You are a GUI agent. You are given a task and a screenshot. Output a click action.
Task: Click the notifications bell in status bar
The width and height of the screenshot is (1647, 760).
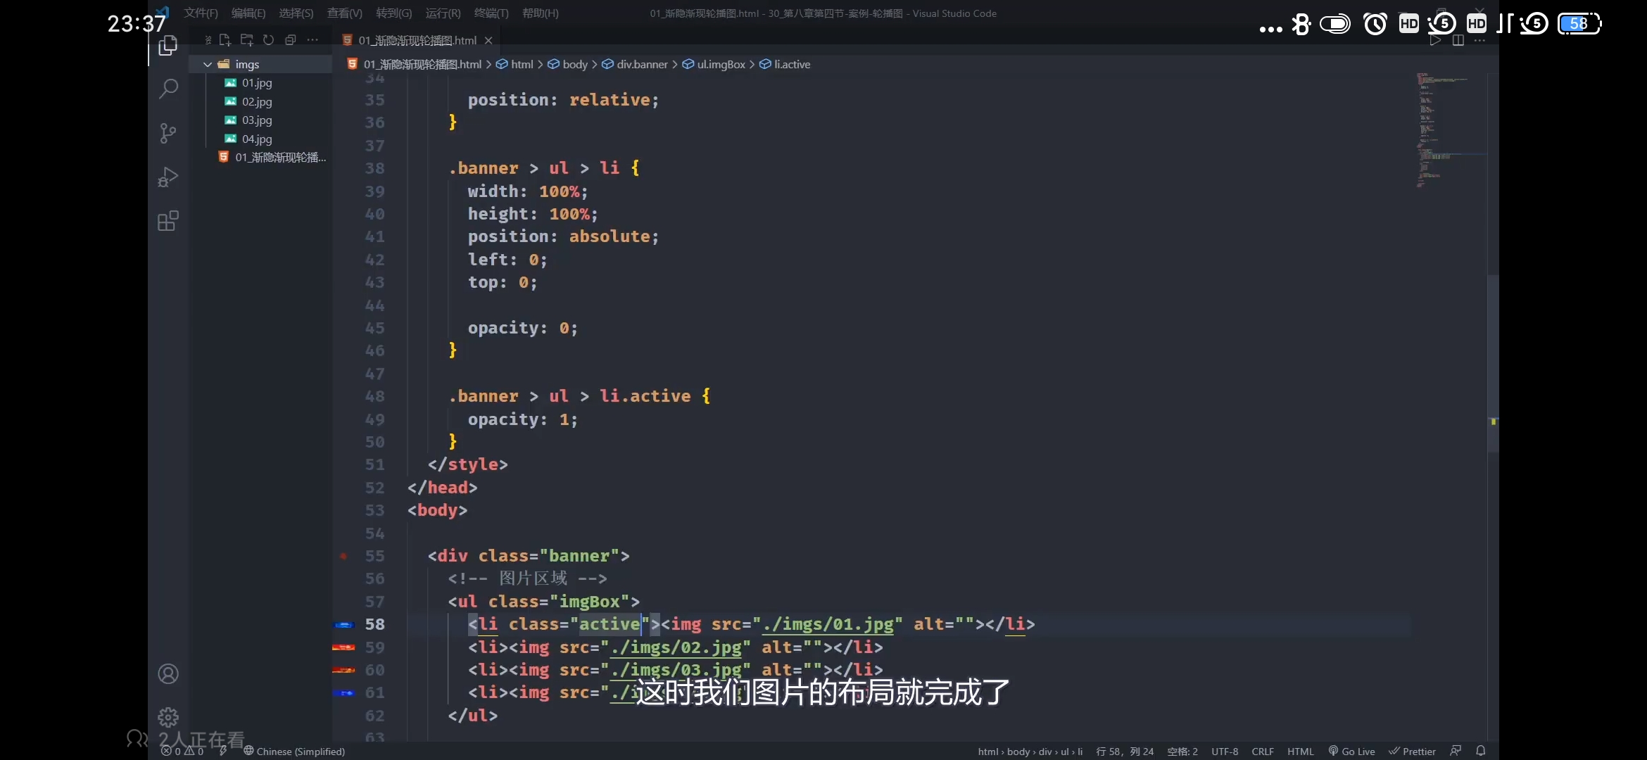coord(1481,751)
